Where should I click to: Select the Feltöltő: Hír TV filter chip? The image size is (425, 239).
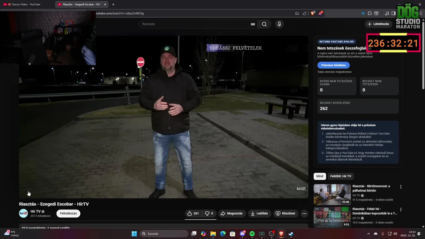(341, 176)
